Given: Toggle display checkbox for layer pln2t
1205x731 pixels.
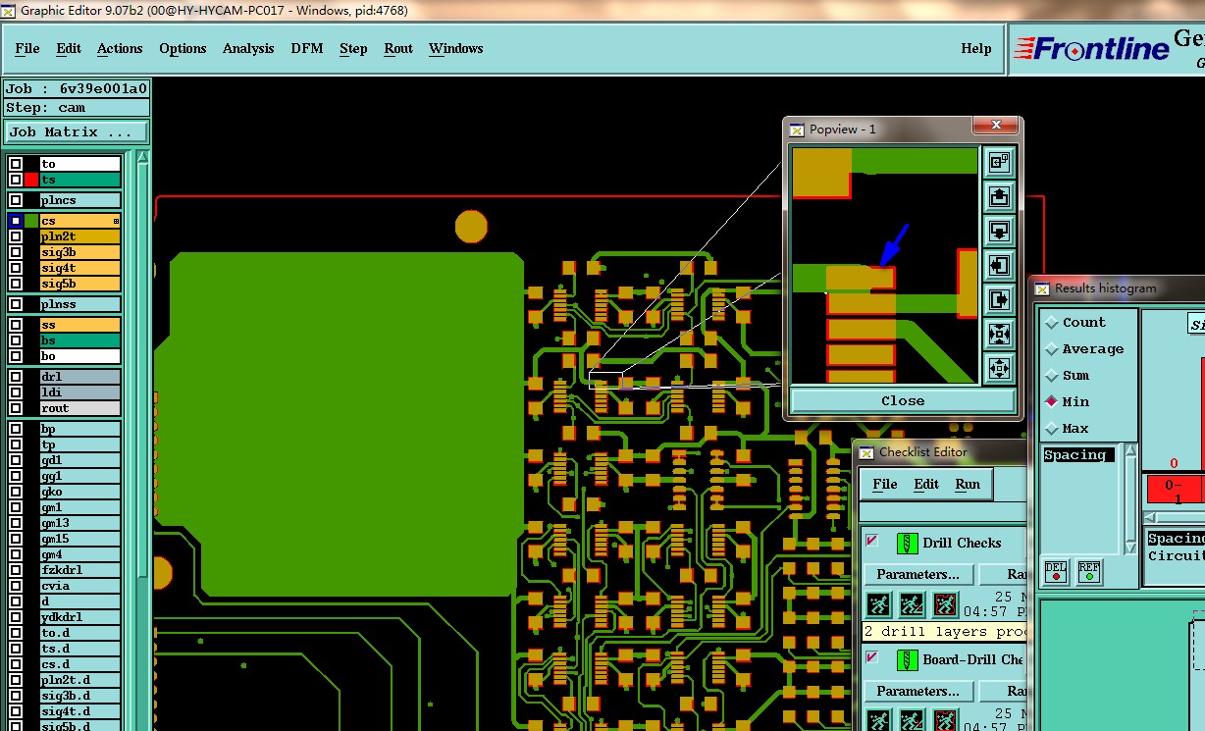Looking at the screenshot, I should tap(16, 236).
